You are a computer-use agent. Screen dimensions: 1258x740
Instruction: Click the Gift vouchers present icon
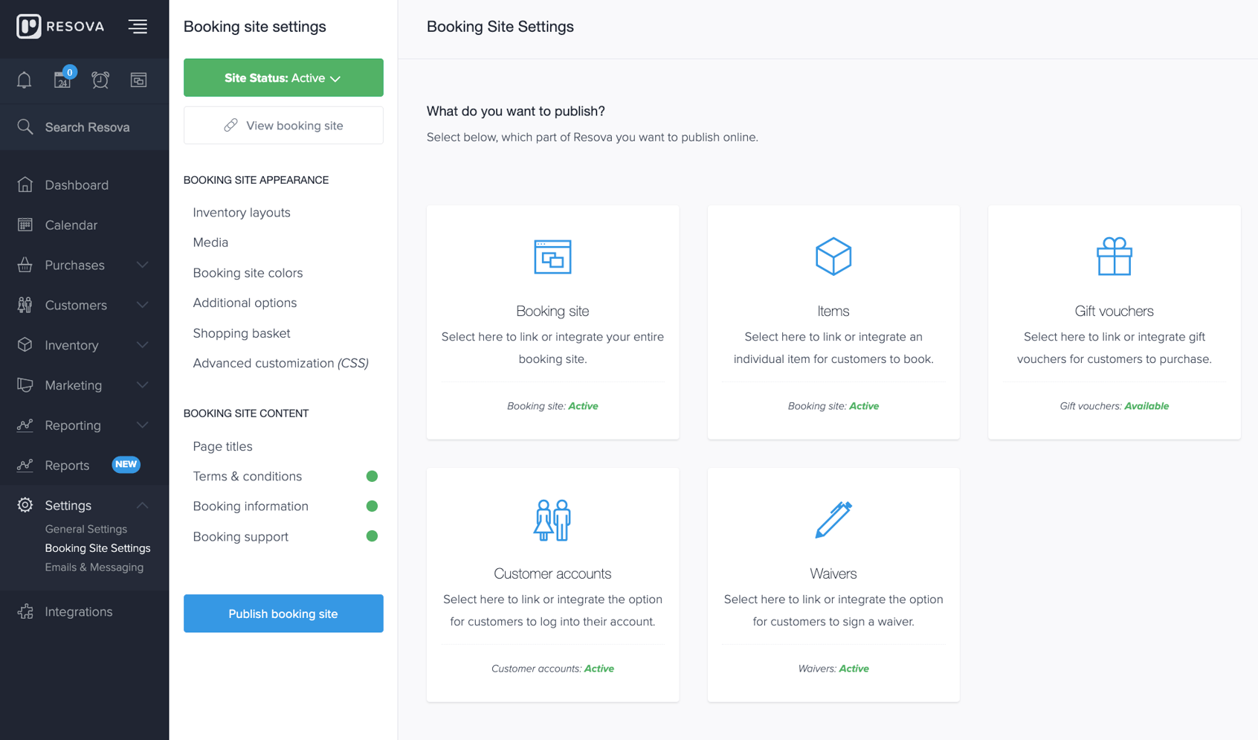[x=1114, y=257]
